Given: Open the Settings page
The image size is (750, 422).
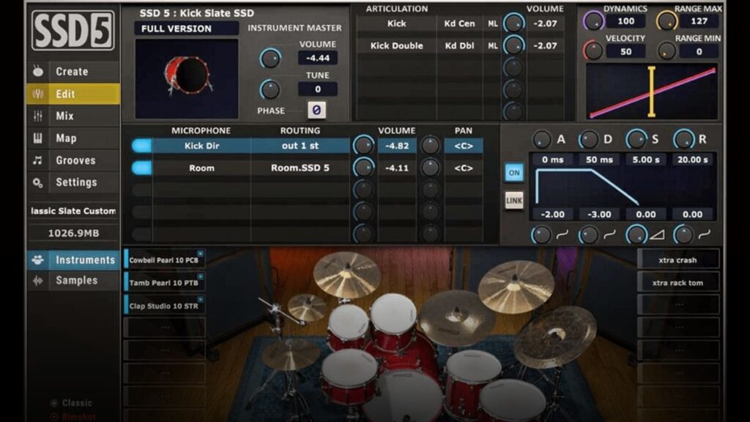Looking at the screenshot, I should click(x=73, y=182).
